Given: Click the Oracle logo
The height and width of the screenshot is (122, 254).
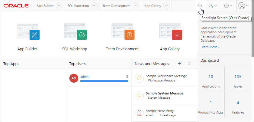Looking at the screenshot, I should [x=16, y=6].
